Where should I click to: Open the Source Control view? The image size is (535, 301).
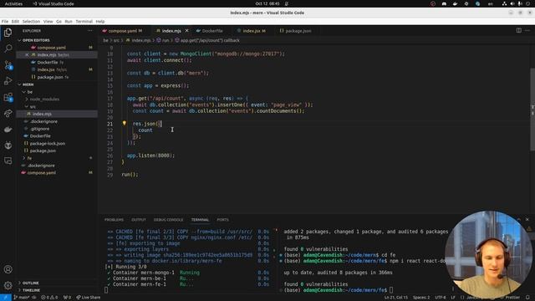click(8, 65)
